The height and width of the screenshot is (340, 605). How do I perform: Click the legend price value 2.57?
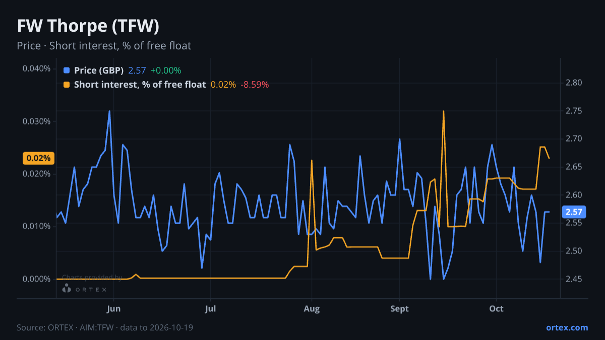click(x=137, y=71)
